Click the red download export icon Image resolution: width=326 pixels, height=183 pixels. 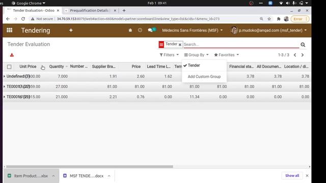(12, 55)
